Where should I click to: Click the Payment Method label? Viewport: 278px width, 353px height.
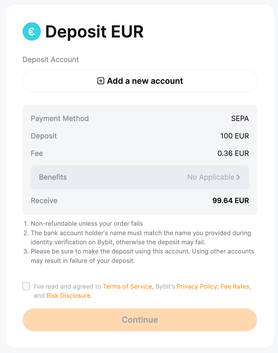coord(60,119)
